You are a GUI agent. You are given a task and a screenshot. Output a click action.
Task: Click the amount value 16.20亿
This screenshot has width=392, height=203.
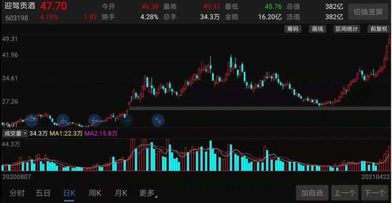click(270, 17)
